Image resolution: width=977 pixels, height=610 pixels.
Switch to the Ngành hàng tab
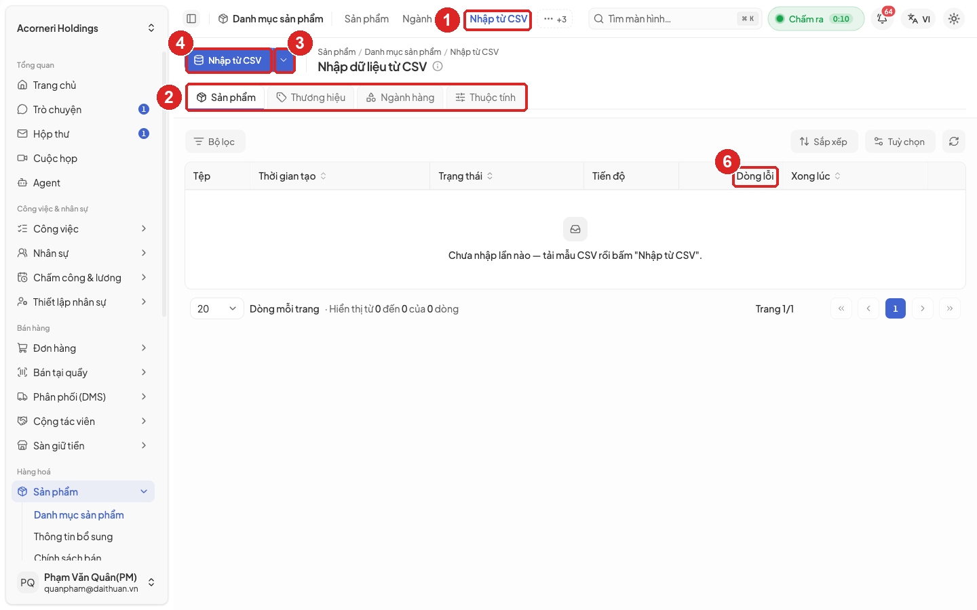pos(400,98)
